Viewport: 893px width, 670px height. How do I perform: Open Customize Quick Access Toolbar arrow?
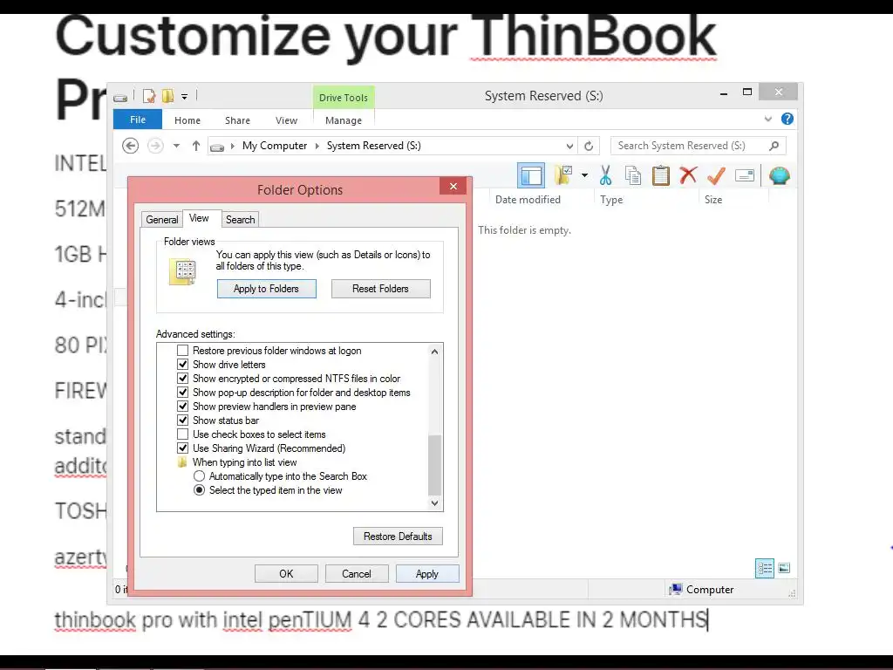tap(185, 97)
